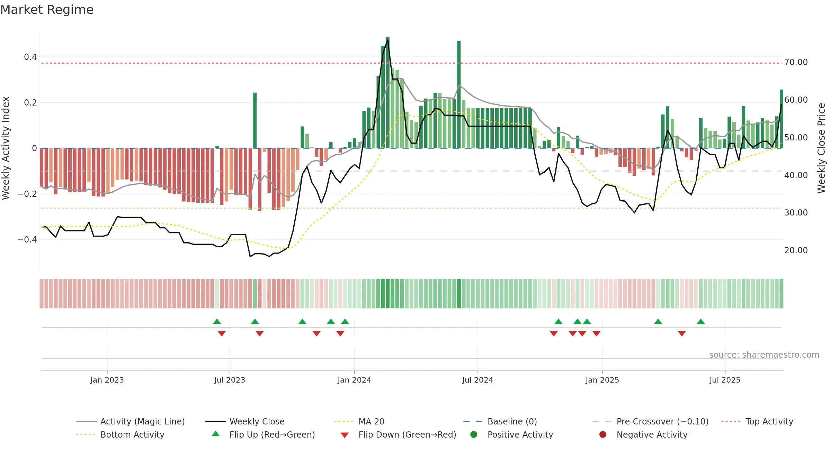Click the Jan 2024 x-axis label
This screenshot has height=467, width=831.
click(x=354, y=380)
